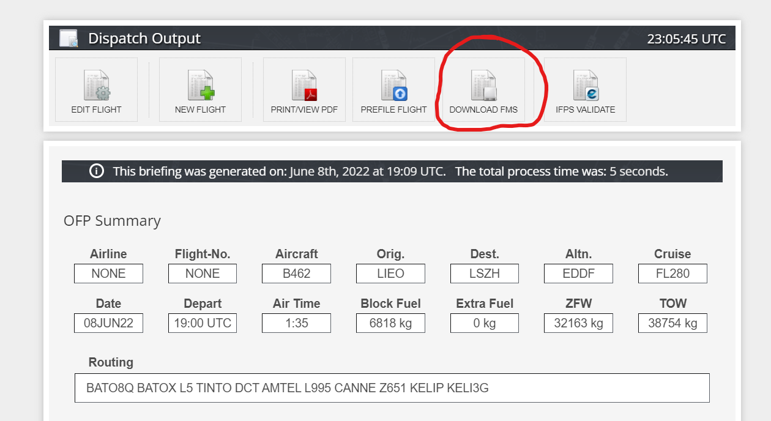Screen dimensions: 771x421
Task: Click the Aircraft field B462
Action: tap(296, 274)
